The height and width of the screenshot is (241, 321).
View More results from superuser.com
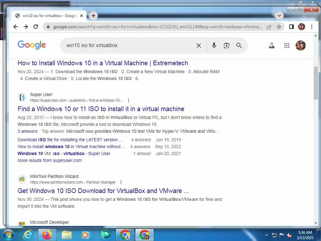[x=50, y=160]
